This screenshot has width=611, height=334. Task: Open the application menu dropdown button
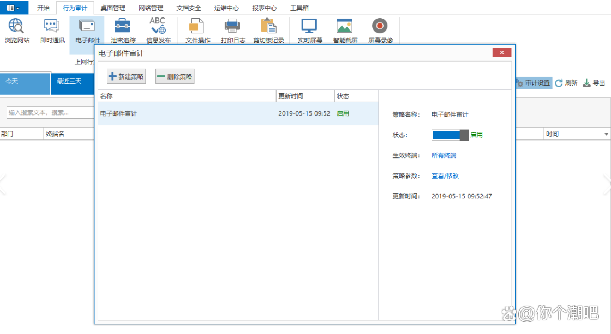tap(14, 8)
